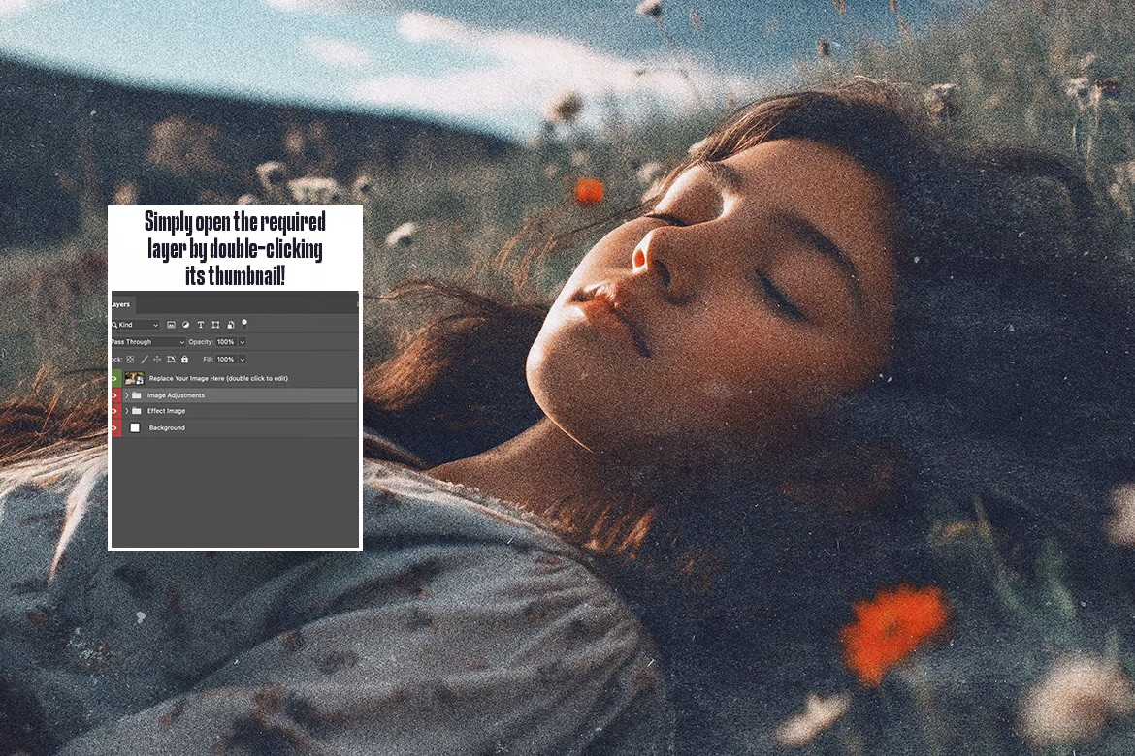Viewport: 1135px width, 756px height.
Task: Select the lock position icon
Action: 158,359
